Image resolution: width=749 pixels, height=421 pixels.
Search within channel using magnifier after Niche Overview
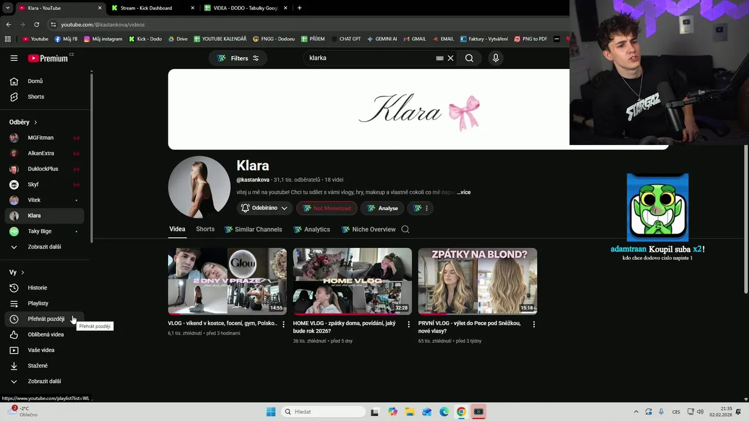pos(405,229)
